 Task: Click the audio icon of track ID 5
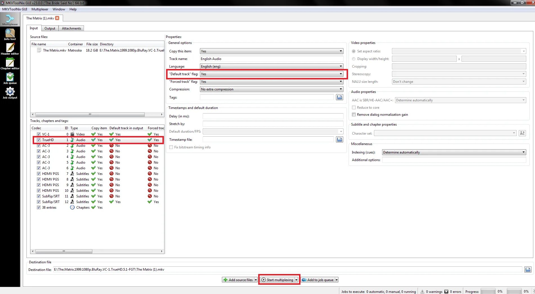point(72,162)
